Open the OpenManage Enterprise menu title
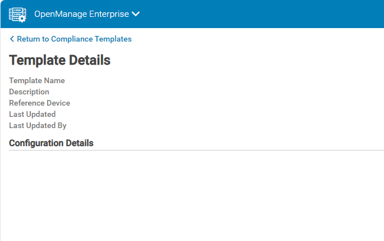Image resolution: width=384 pixels, height=241 pixels. pyautogui.click(x=81, y=14)
